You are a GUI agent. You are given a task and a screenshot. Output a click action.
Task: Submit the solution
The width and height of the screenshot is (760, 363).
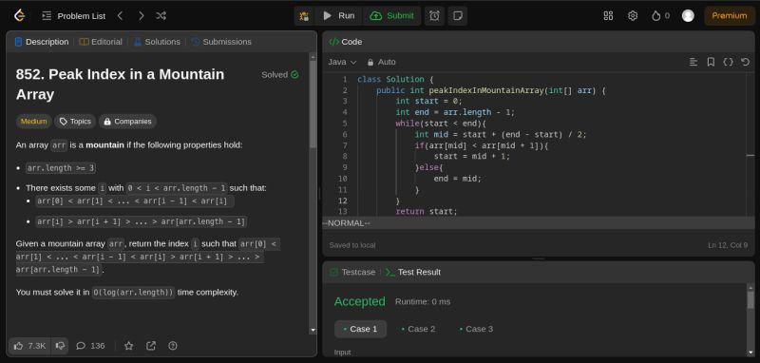(x=391, y=16)
